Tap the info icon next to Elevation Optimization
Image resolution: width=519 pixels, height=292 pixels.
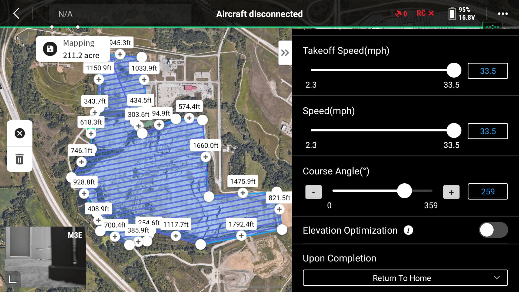409,230
